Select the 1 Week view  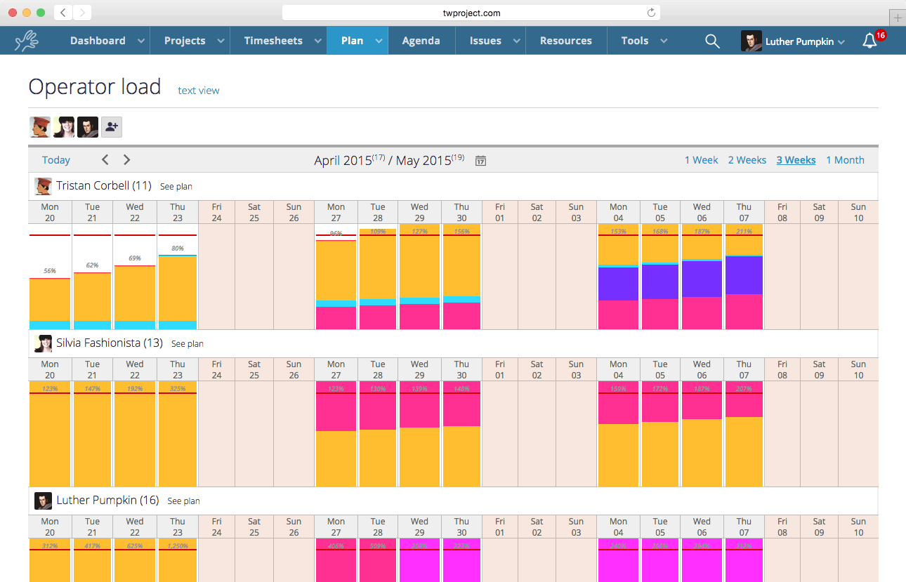click(701, 160)
